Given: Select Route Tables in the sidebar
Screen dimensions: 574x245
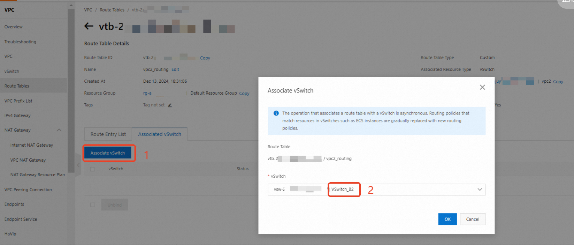Looking at the screenshot, I should [34, 86].
